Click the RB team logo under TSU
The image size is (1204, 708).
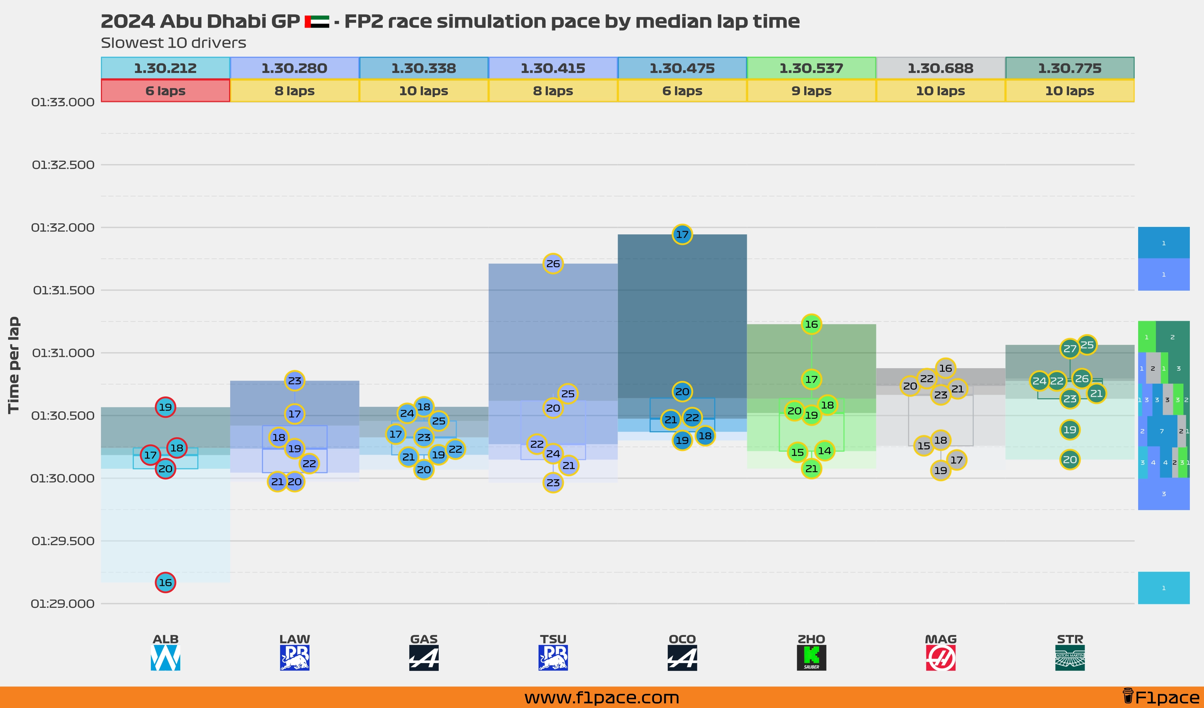coord(553,658)
